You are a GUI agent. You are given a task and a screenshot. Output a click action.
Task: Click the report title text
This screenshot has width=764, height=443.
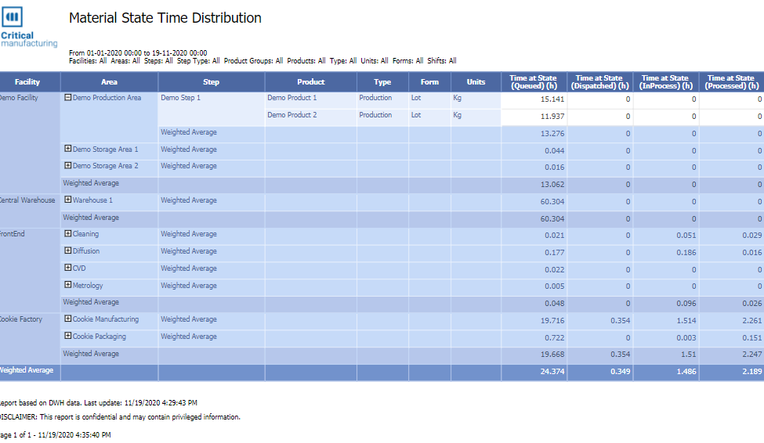click(165, 18)
